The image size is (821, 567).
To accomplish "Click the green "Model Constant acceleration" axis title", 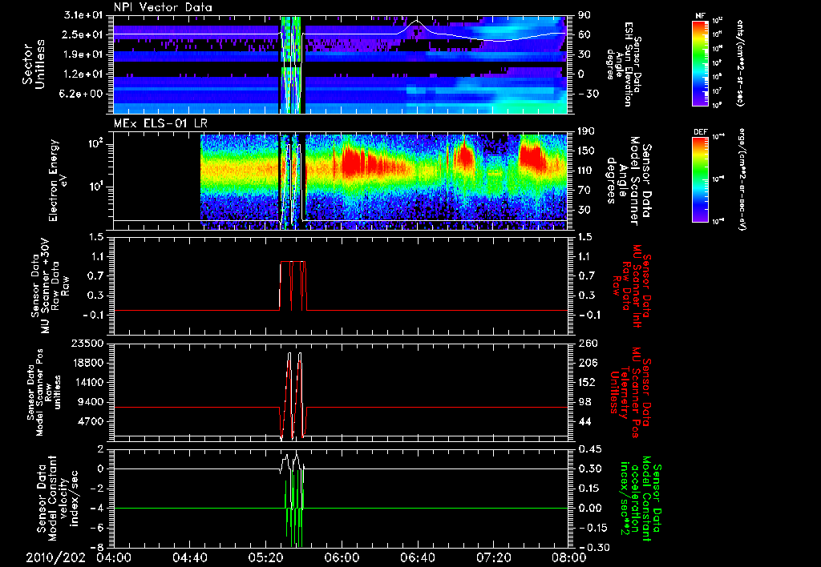I will click(x=641, y=500).
